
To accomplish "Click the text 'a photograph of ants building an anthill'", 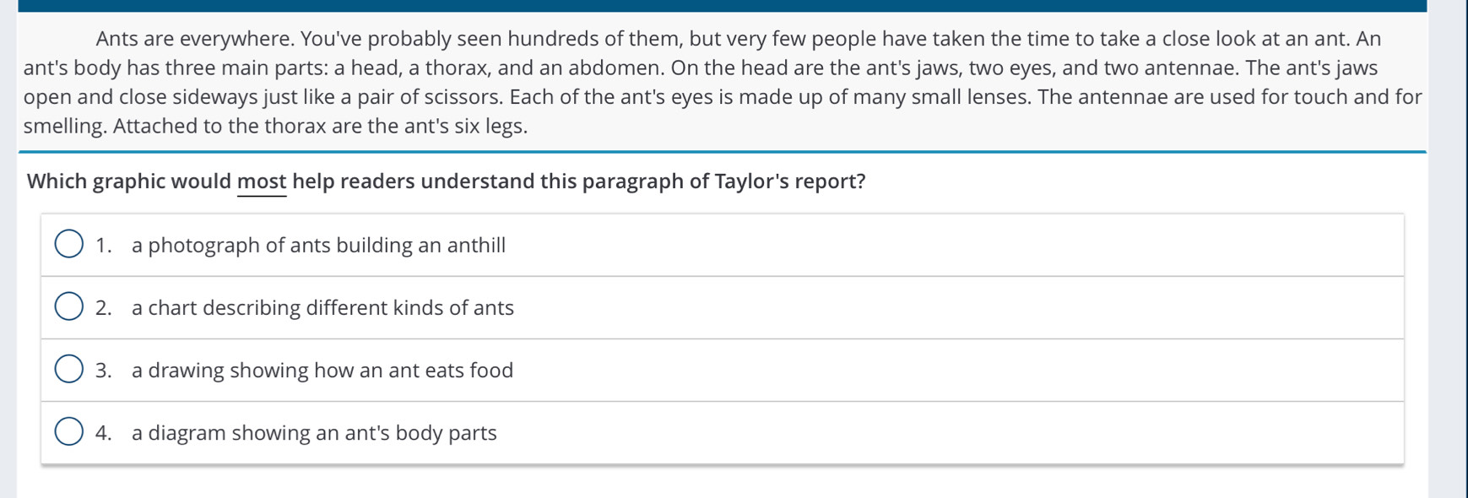I will pyautogui.click(x=318, y=246).
